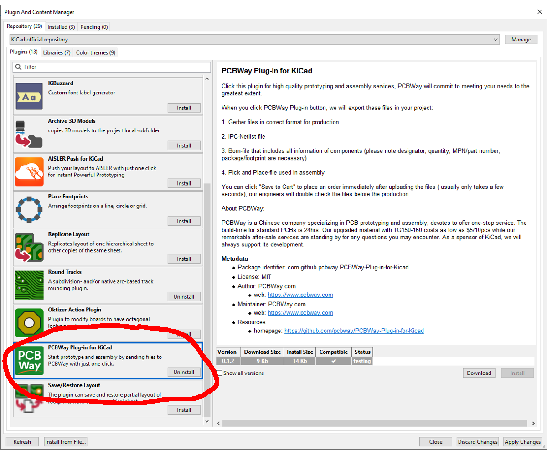The width and height of the screenshot is (547, 456).
Task: Switch to the Pending (0) tab
Action: tap(94, 27)
